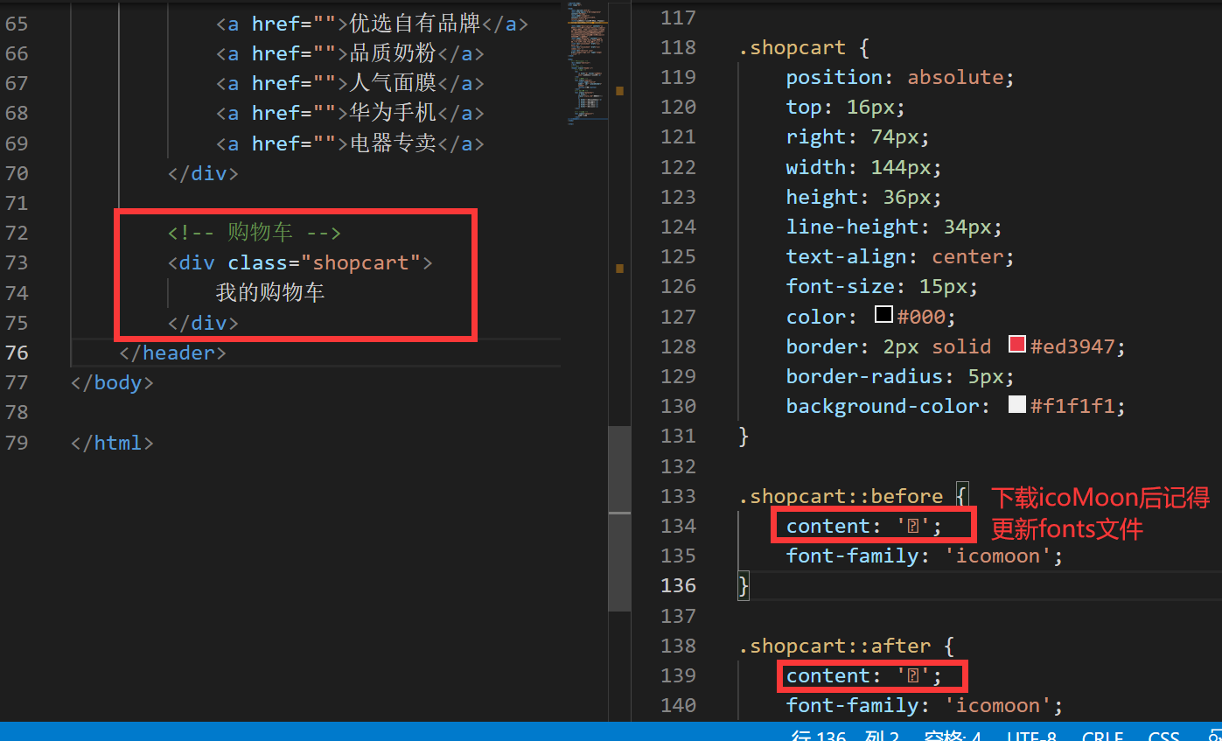
Task: Click the 品质奶粉 anchor text
Action: (x=393, y=53)
